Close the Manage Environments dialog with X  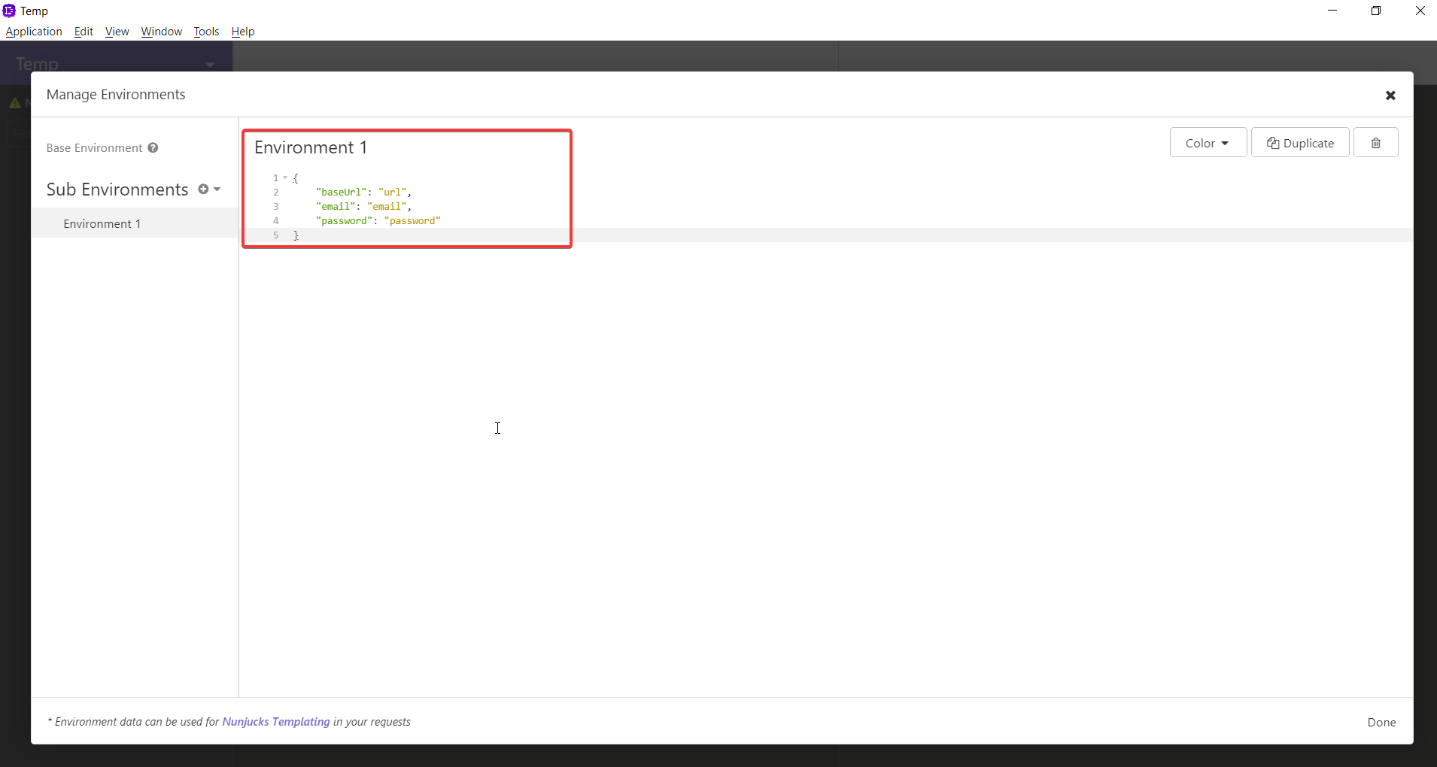click(1390, 95)
